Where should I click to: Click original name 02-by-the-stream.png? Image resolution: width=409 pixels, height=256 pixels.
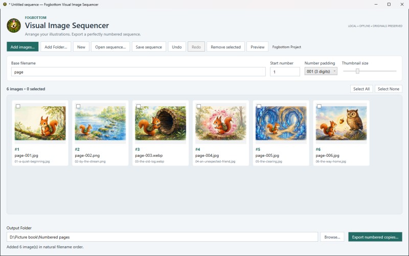click(x=90, y=161)
